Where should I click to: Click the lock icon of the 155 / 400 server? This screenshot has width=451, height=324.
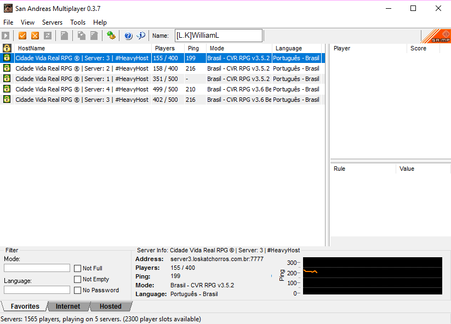tap(7, 57)
